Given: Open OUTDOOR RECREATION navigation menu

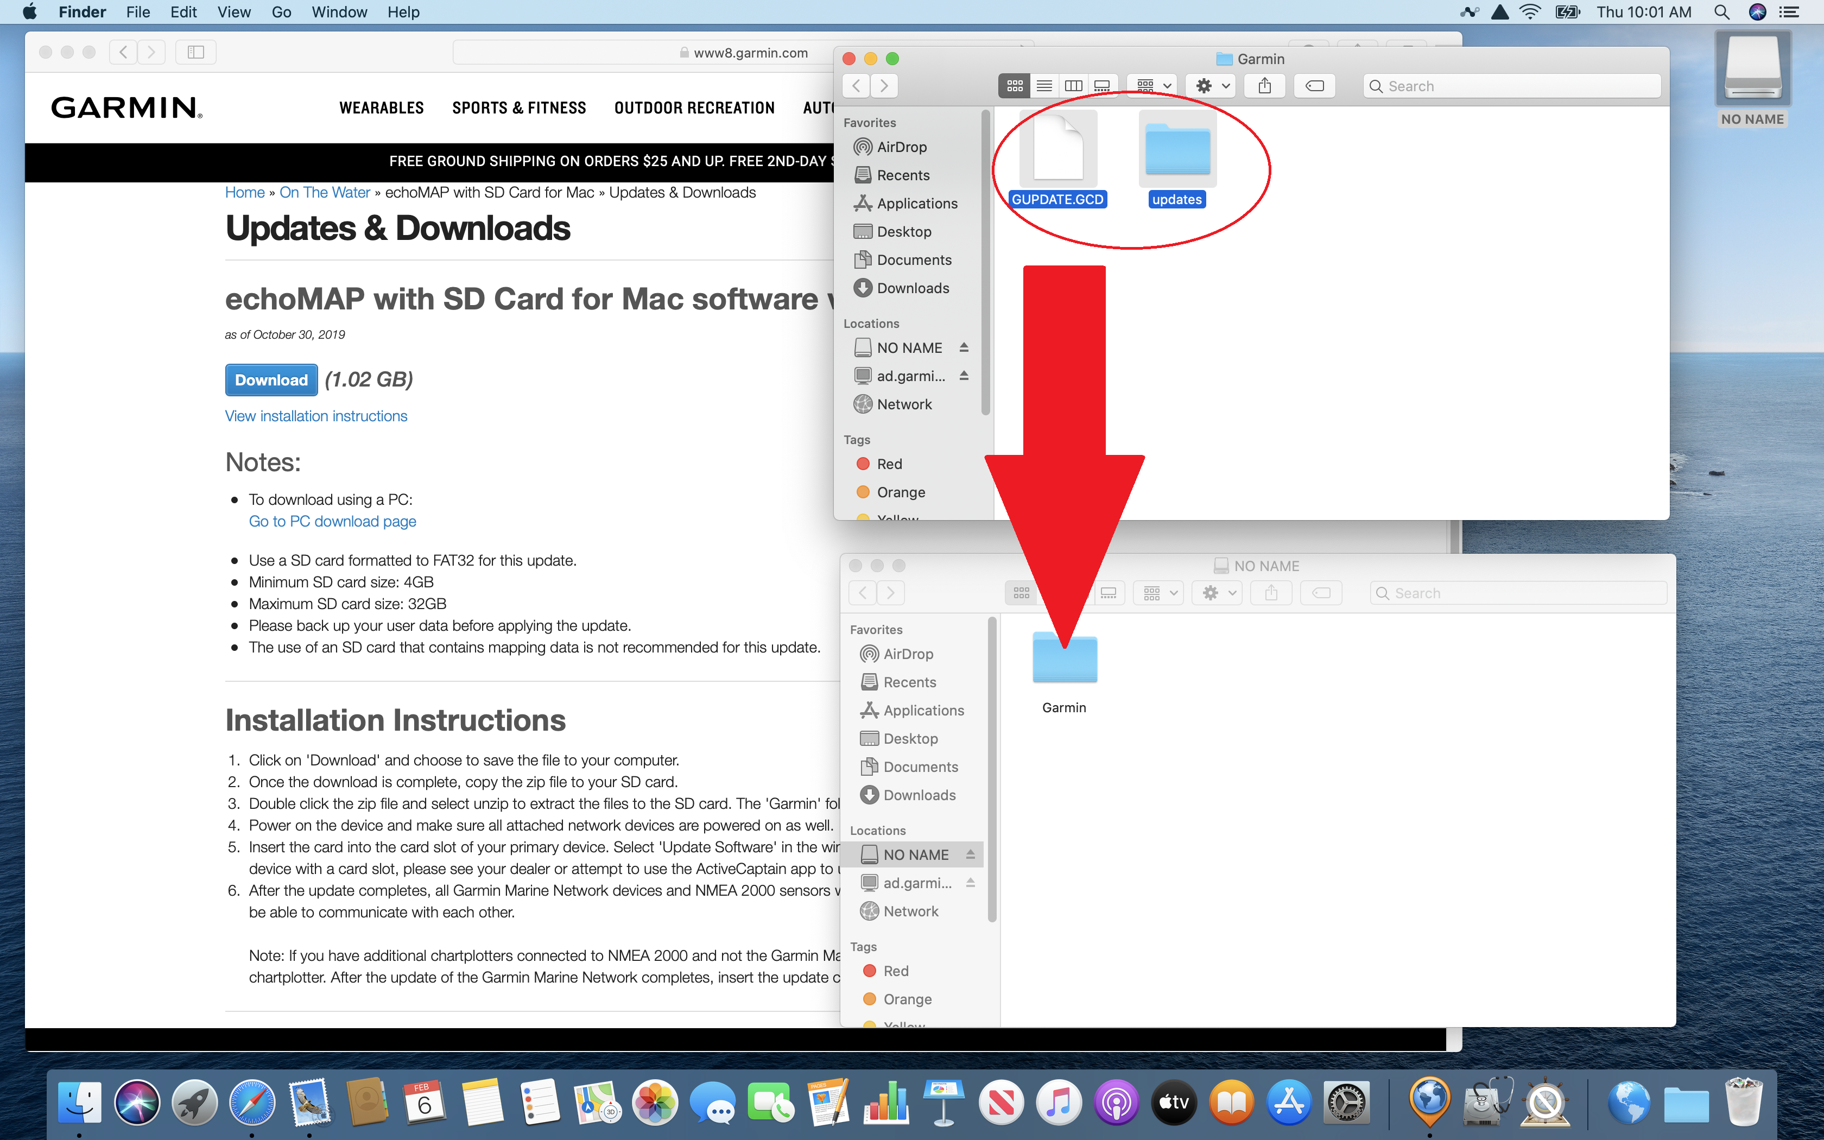Looking at the screenshot, I should 694,108.
